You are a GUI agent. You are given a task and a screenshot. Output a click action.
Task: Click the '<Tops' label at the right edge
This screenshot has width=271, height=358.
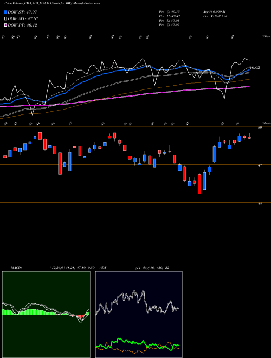pyautogui.click(x=266, y=36)
